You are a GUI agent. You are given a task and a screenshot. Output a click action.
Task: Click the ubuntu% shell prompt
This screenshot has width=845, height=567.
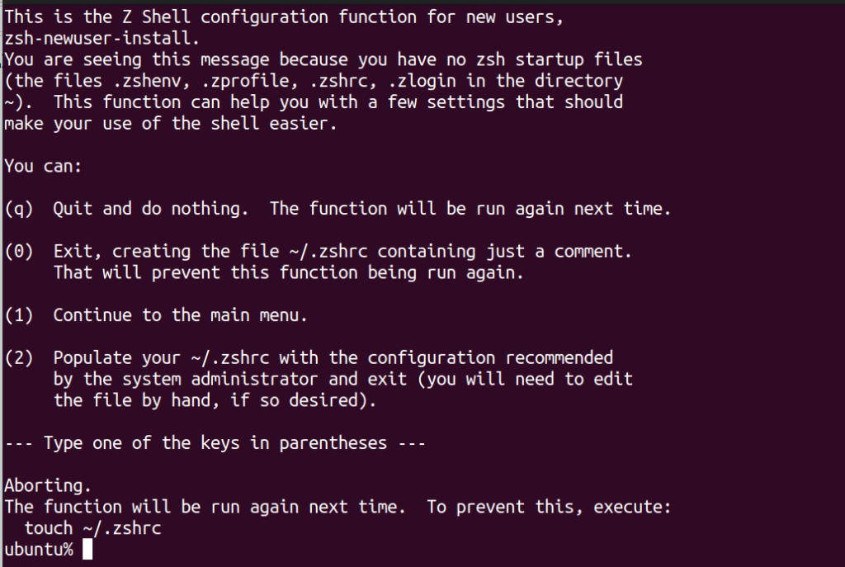[39, 550]
